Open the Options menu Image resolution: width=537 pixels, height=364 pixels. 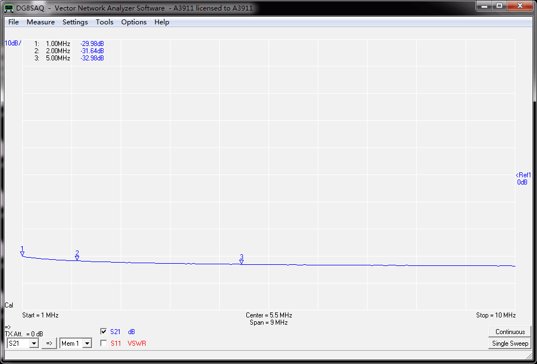point(134,22)
